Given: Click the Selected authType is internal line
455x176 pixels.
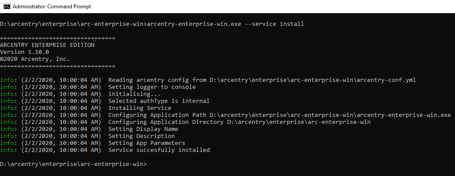Looking at the screenshot, I should (159, 101).
